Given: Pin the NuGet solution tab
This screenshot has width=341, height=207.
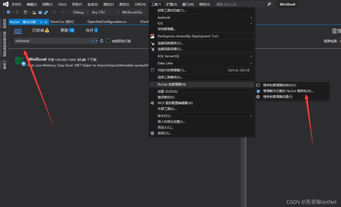Looking at the screenshot, I should click(x=41, y=22).
